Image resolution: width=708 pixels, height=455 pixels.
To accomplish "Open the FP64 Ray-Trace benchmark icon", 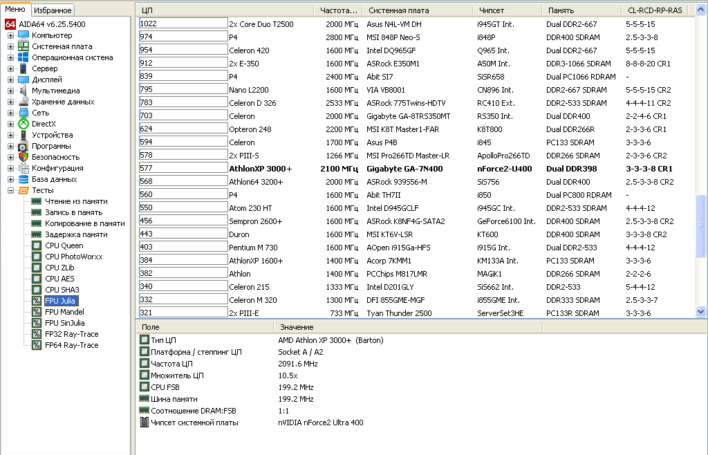I will pyautogui.click(x=37, y=345).
